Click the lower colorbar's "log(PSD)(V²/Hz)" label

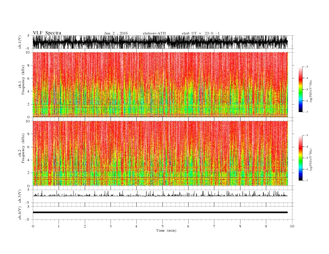311,159
